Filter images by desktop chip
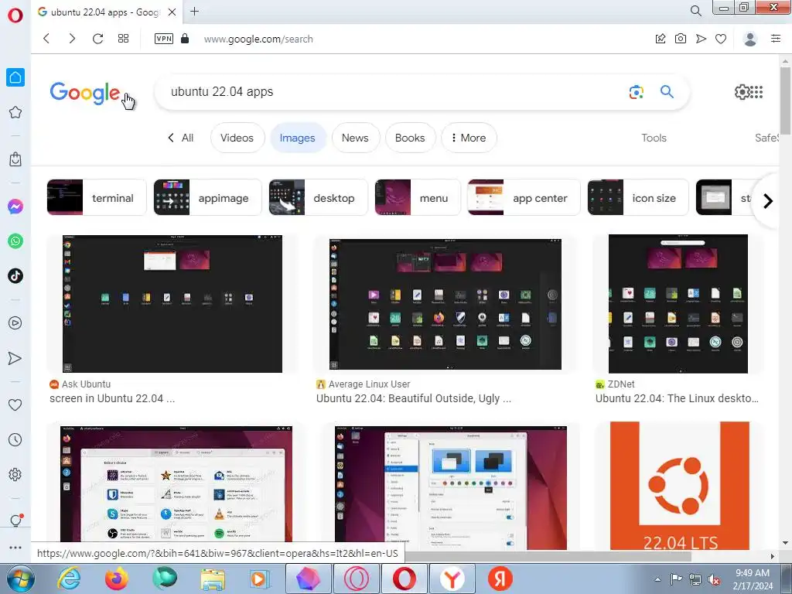This screenshot has width=792, height=594. pos(318,197)
